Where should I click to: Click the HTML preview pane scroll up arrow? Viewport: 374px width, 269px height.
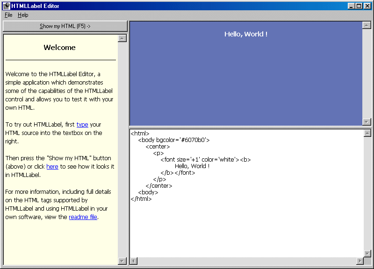click(367, 25)
